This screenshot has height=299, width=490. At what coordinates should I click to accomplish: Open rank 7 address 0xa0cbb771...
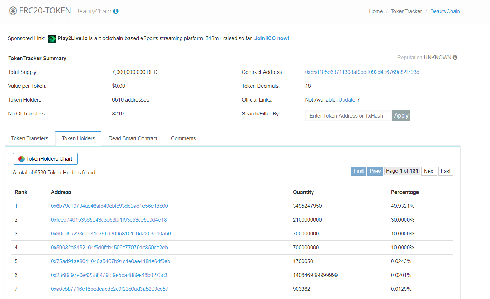click(109, 289)
